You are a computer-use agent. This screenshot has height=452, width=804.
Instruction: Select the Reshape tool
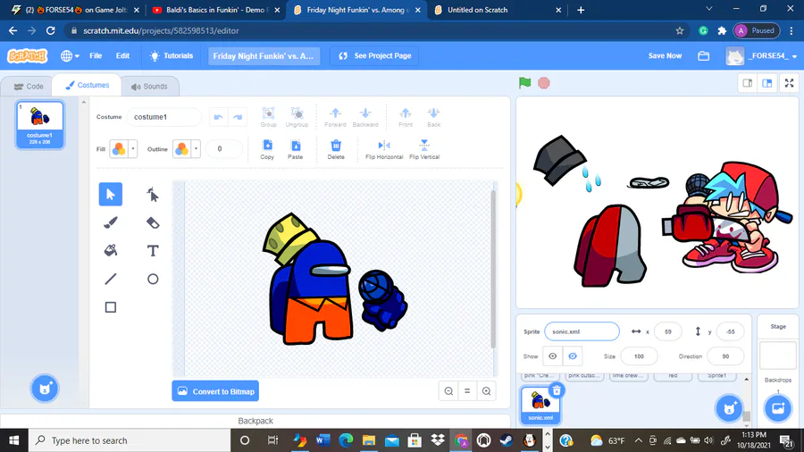(153, 194)
